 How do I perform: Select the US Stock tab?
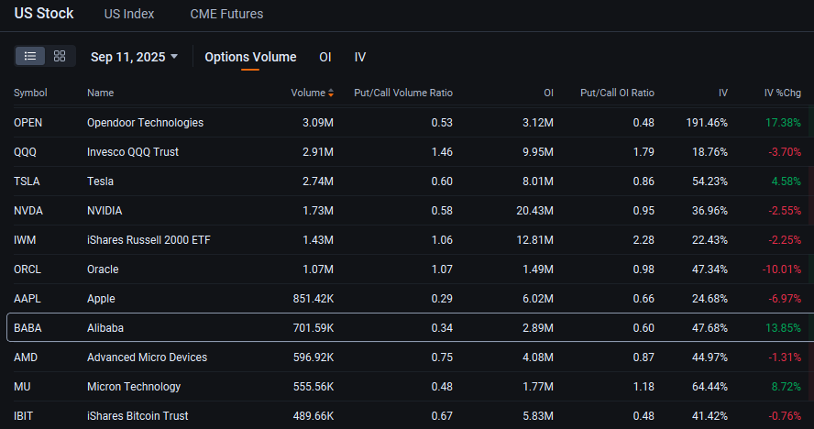point(44,14)
